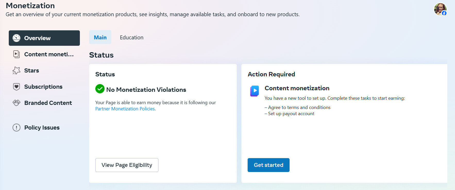
Task: Click the Stars icon in sidebar
Action: 16,70
